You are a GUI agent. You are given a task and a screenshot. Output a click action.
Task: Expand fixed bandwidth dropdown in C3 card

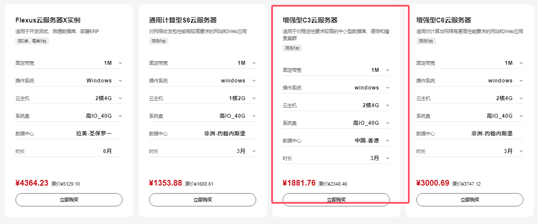pyautogui.click(x=336, y=70)
